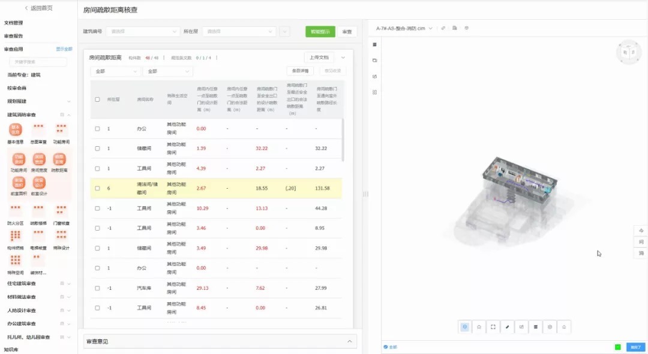Viewport: 648px width, 354px height.
Task: Open the 疏散楼梯 review icon
Action: coord(38,211)
